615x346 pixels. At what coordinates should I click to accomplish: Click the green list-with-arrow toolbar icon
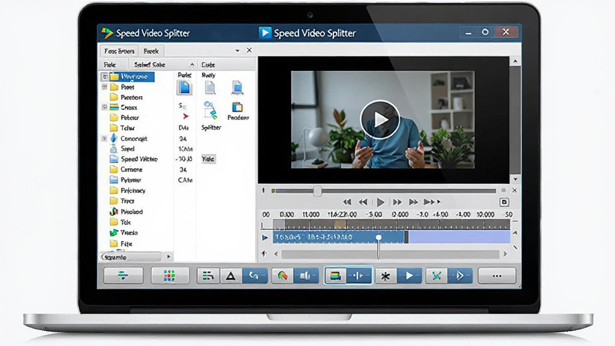[208, 276]
